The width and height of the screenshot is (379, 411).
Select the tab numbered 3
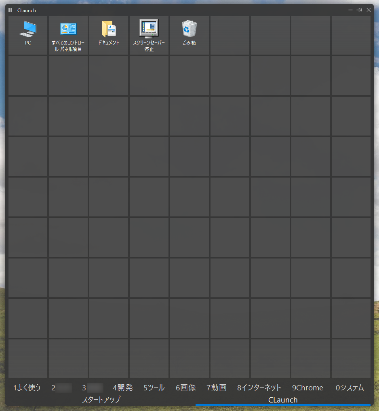(92, 388)
